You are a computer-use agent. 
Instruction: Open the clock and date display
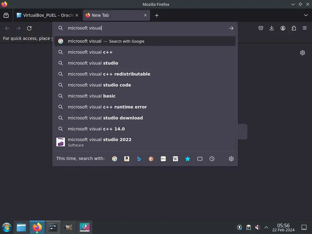283,227
